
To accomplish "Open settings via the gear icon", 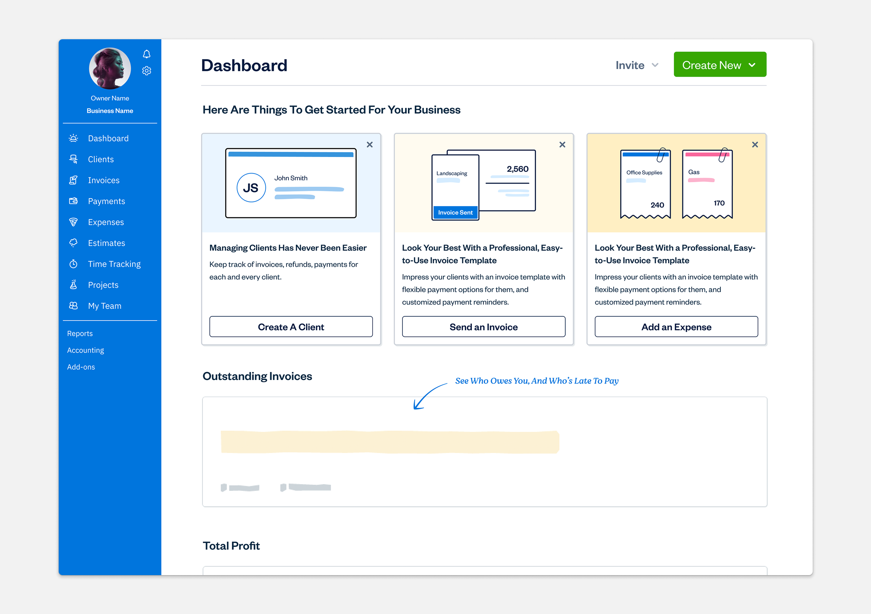I will [x=146, y=71].
